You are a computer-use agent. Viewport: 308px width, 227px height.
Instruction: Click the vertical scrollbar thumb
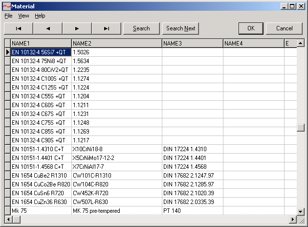click(x=301, y=128)
